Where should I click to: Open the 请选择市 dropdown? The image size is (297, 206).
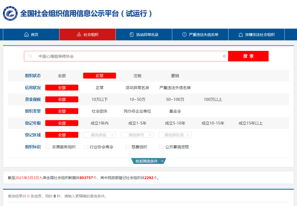pos(137,135)
